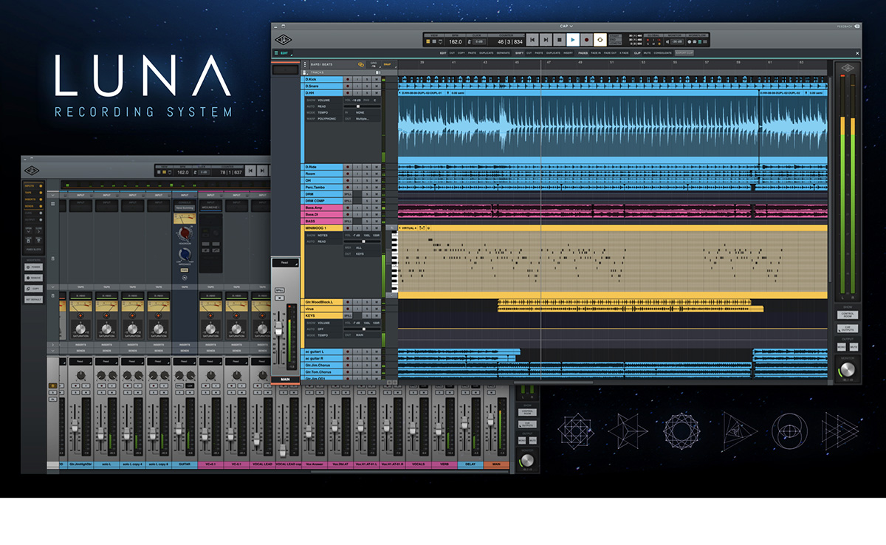Click the SPILL button on KEYS track
Image resolution: width=886 pixels, height=545 pixels.
(x=348, y=315)
